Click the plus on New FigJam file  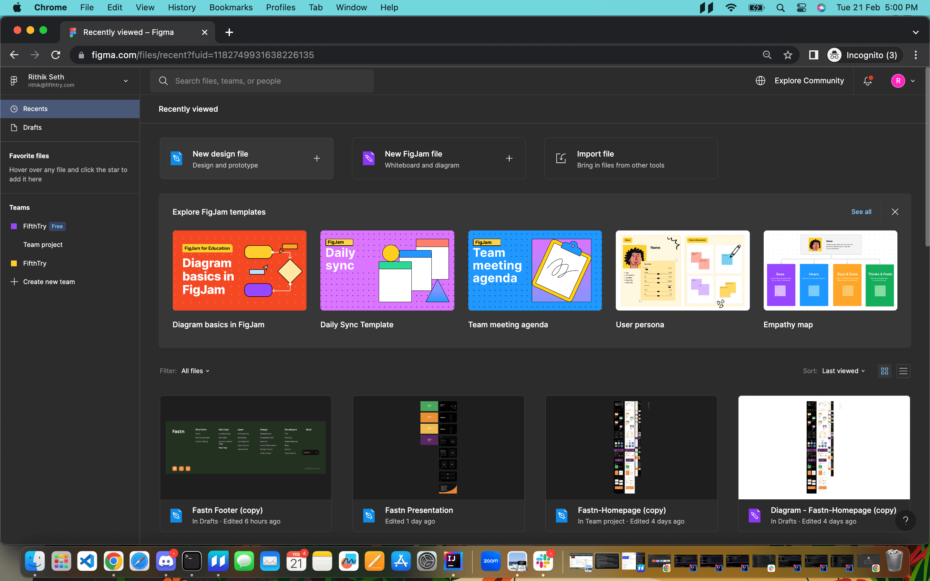click(x=509, y=158)
